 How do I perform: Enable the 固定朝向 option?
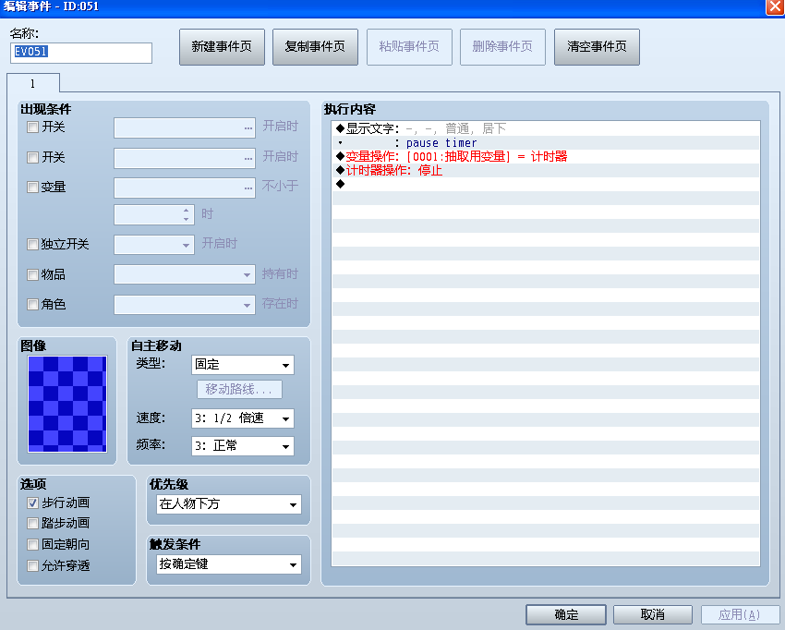tap(32, 544)
